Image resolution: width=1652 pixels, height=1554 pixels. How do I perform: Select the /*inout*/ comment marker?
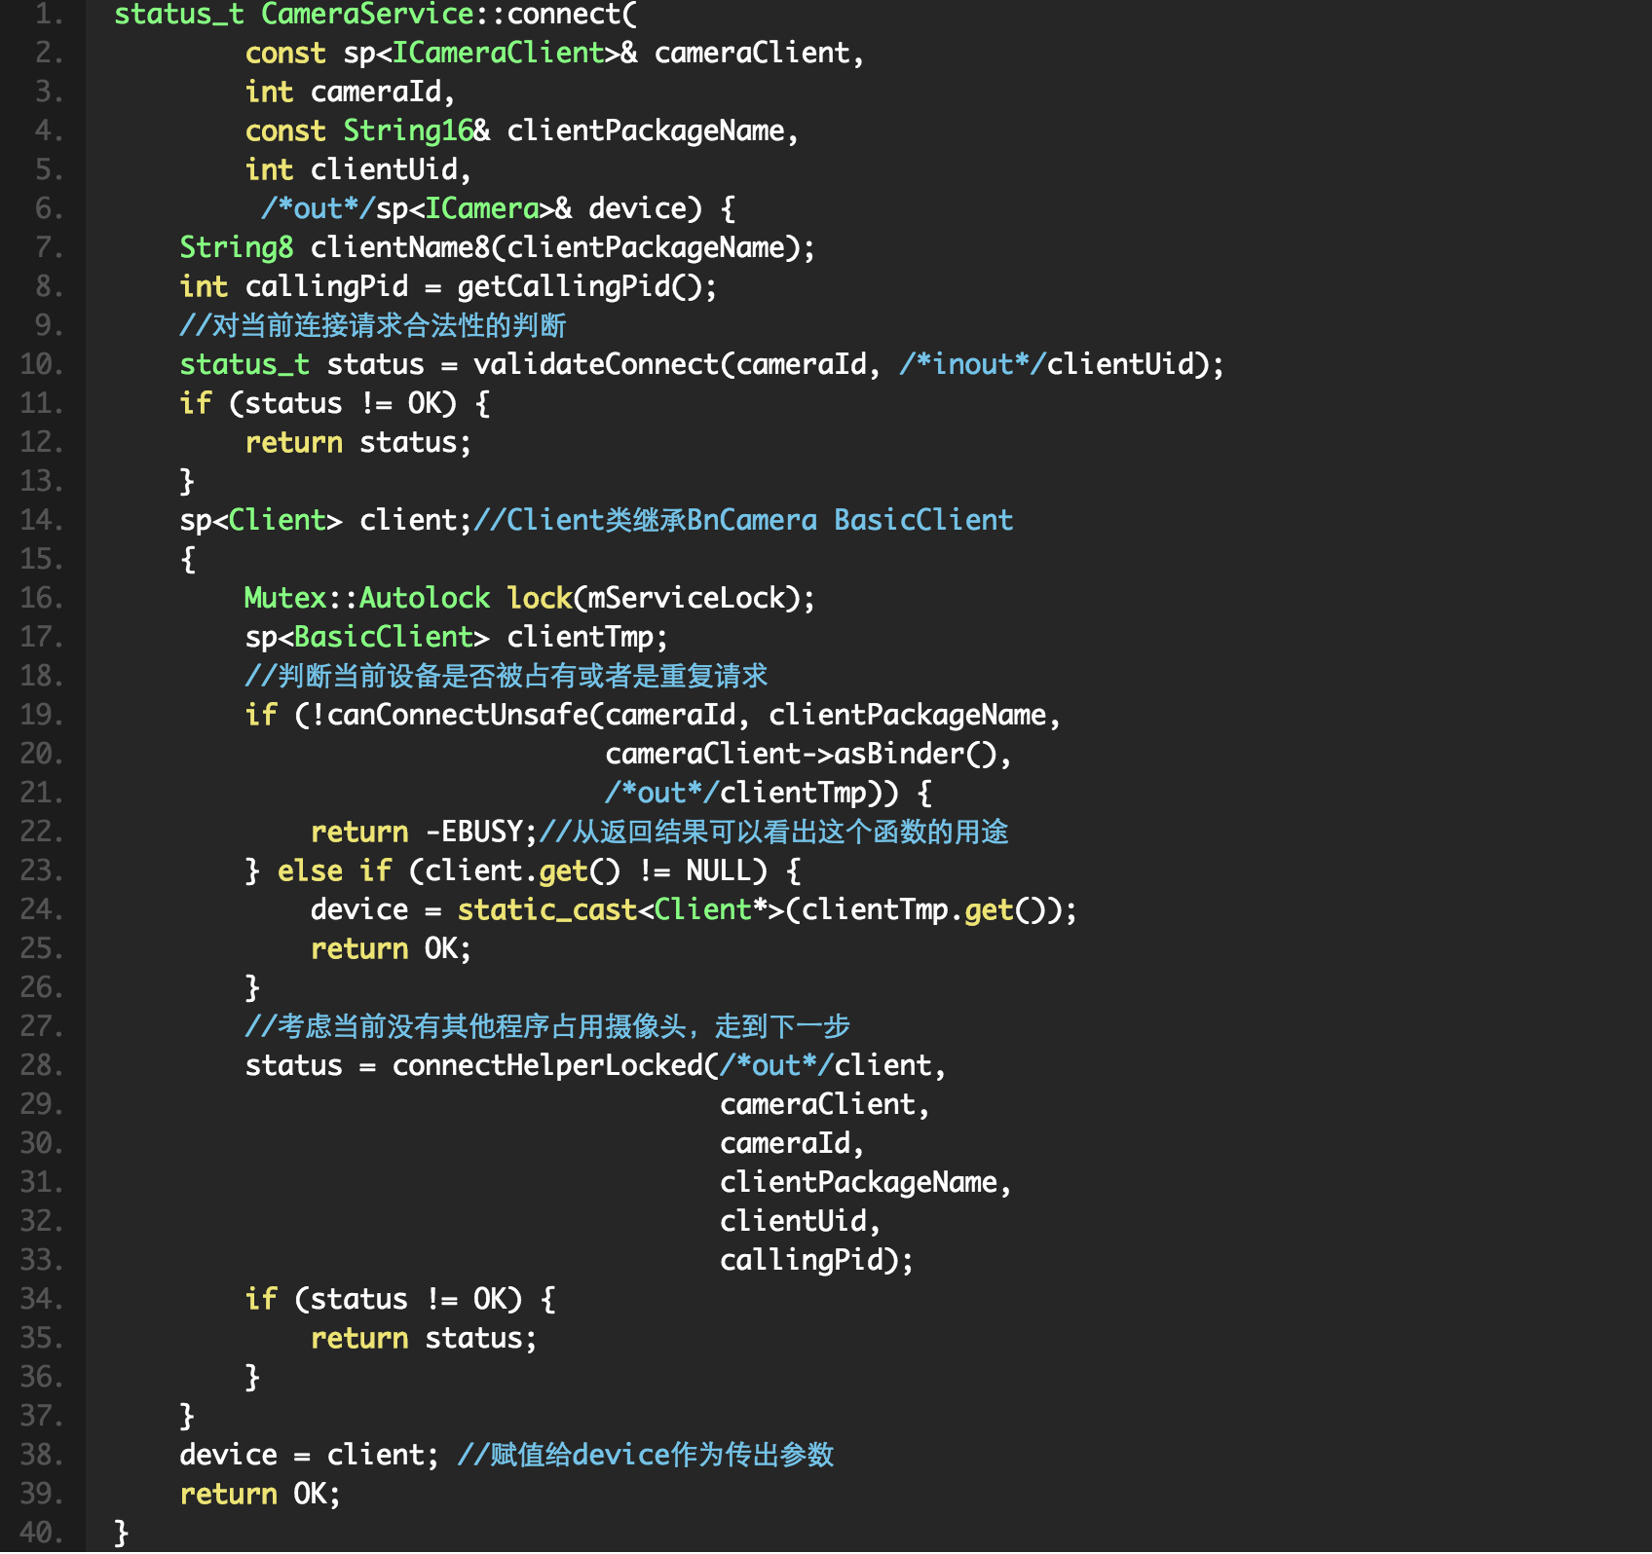click(x=973, y=364)
